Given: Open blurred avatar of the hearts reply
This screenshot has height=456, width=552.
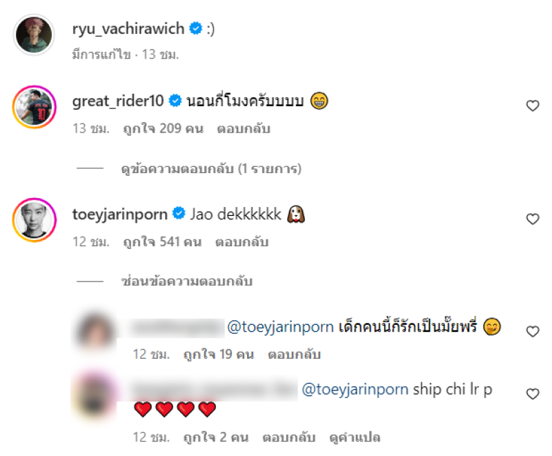Looking at the screenshot, I should (x=94, y=394).
